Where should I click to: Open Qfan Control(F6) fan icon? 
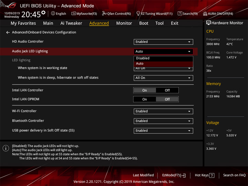tap(104, 13)
